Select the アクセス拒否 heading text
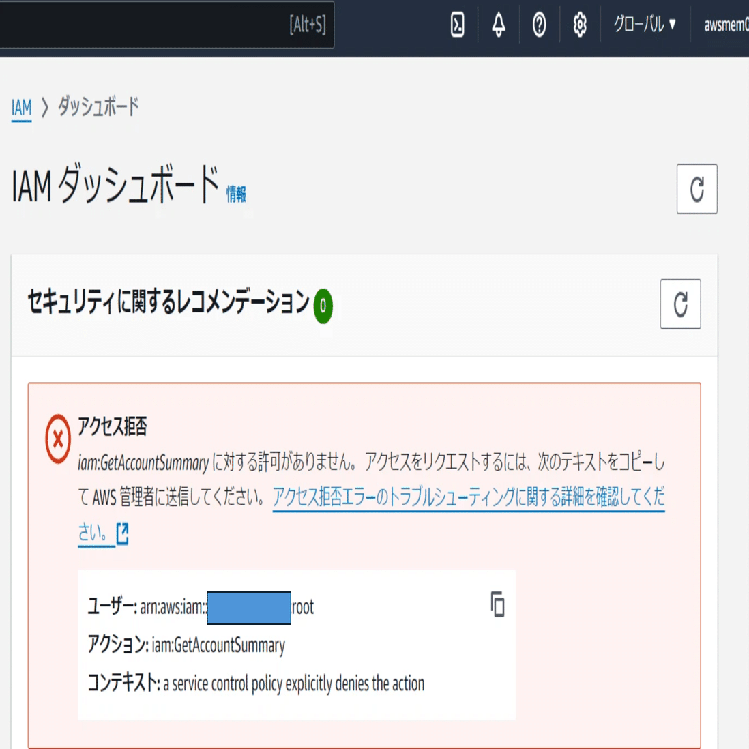The width and height of the screenshot is (749, 749). (113, 426)
